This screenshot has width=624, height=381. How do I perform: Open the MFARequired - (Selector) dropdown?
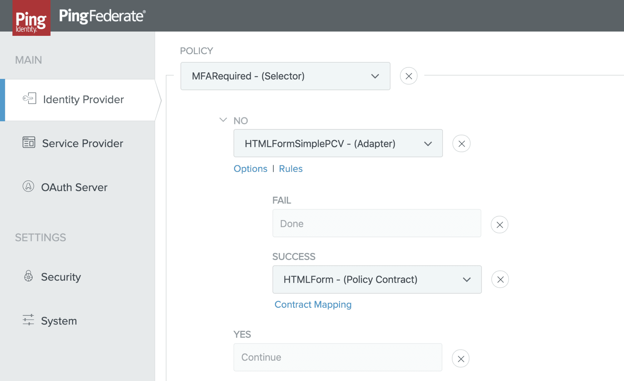point(285,76)
